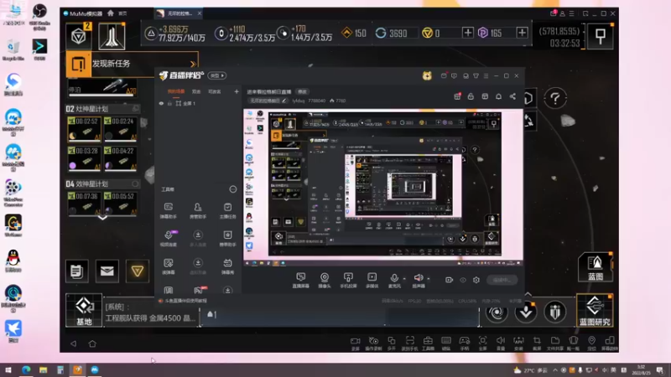
Task: Click the 手机投屏 phone cast icon
Action: [348, 281]
